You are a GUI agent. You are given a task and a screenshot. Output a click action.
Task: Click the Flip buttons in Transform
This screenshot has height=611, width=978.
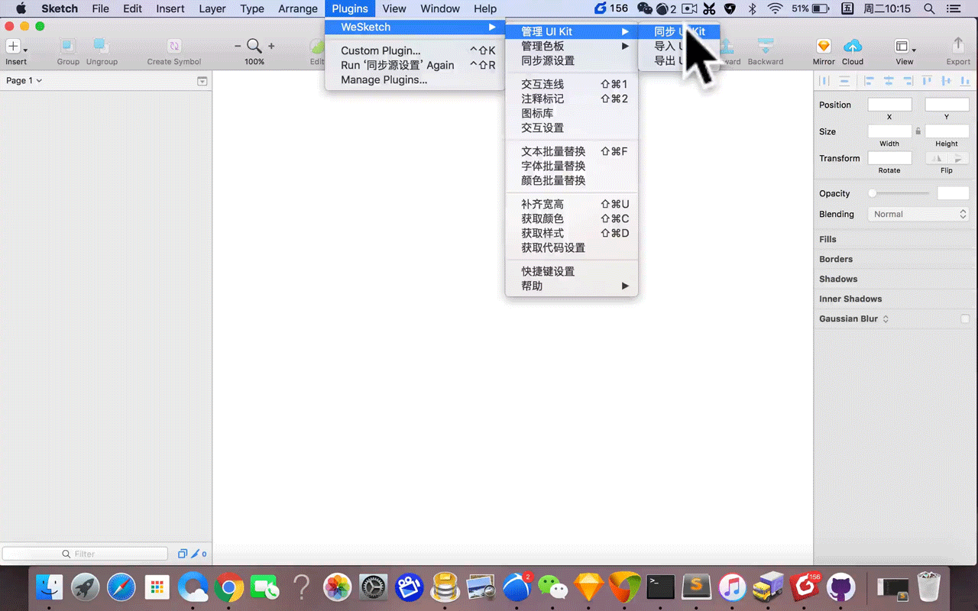947,158
